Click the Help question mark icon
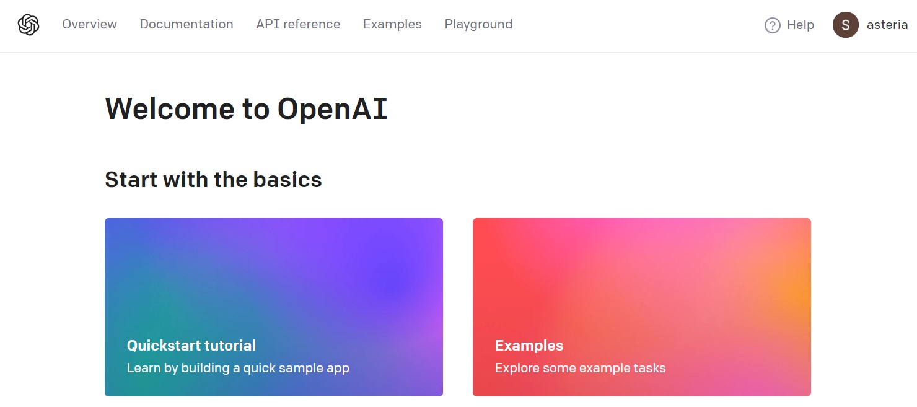Screen dimensions: 917x407 (773, 25)
